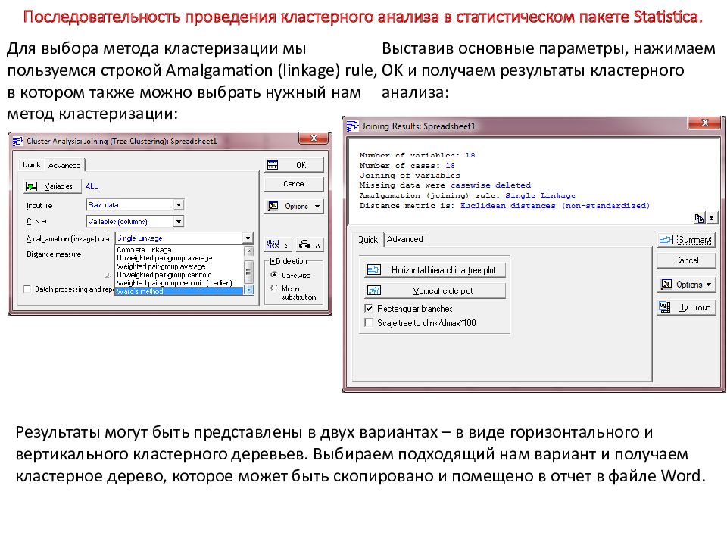Click Cancel in the Cluster Analysis dialog
727x545 pixels.
[x=294, y=184]
